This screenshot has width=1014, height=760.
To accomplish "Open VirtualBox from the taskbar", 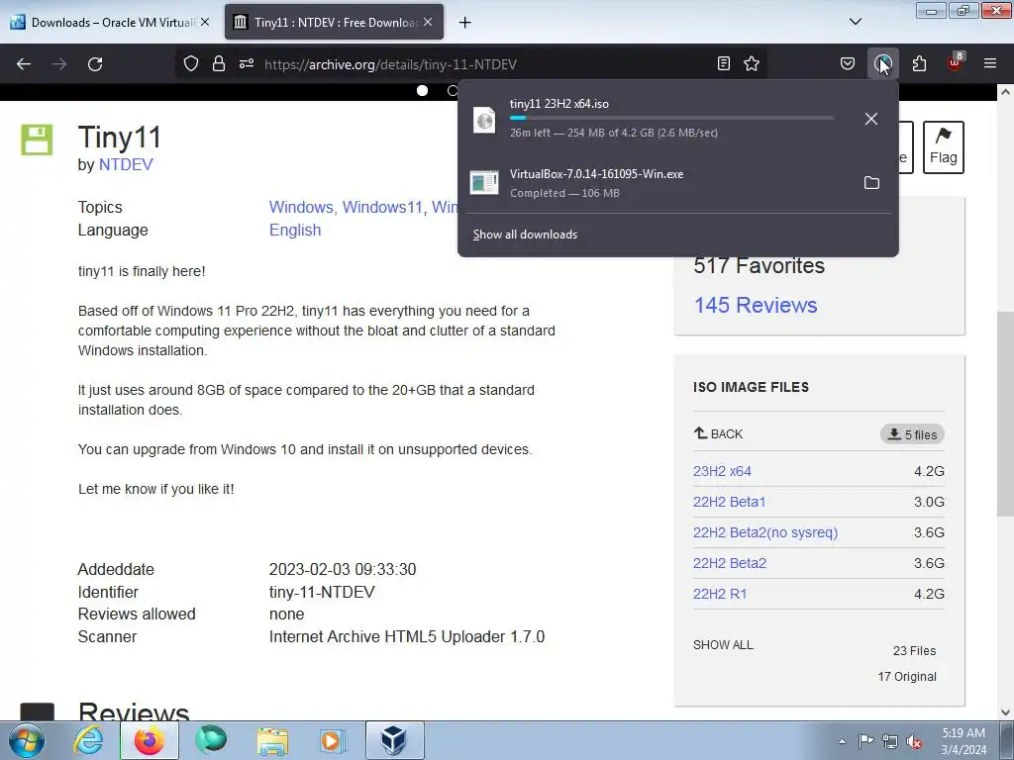I will point(394,740).
